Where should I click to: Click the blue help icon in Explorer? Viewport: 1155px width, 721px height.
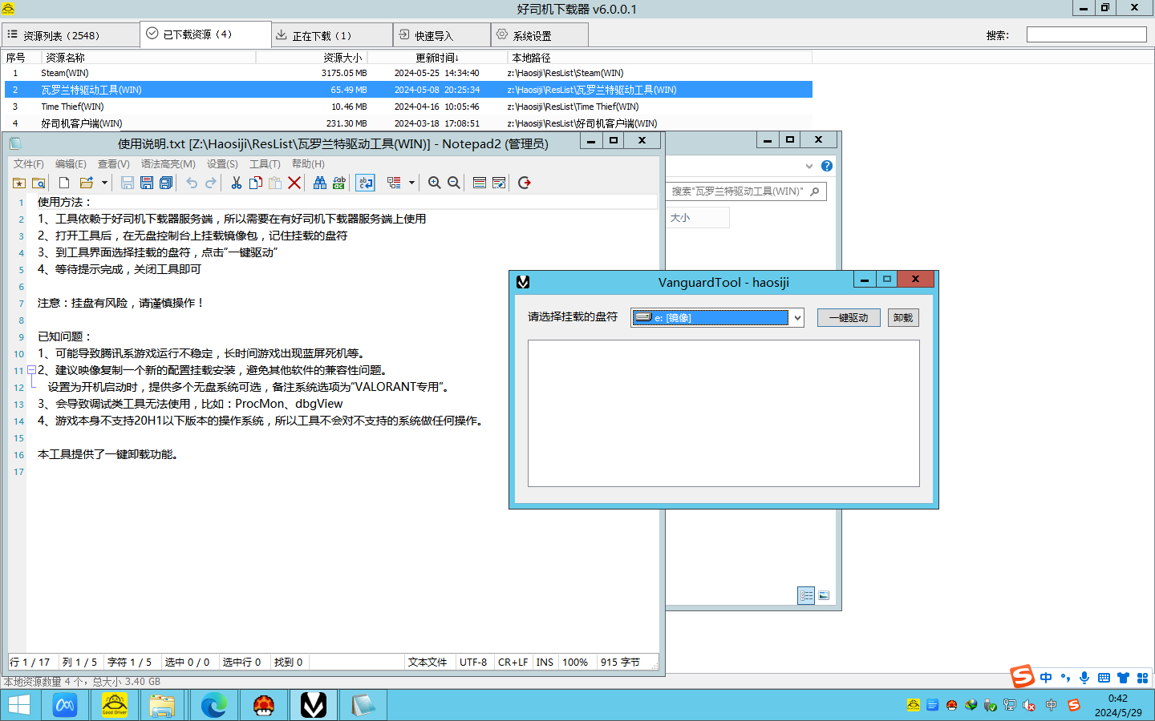827,166
